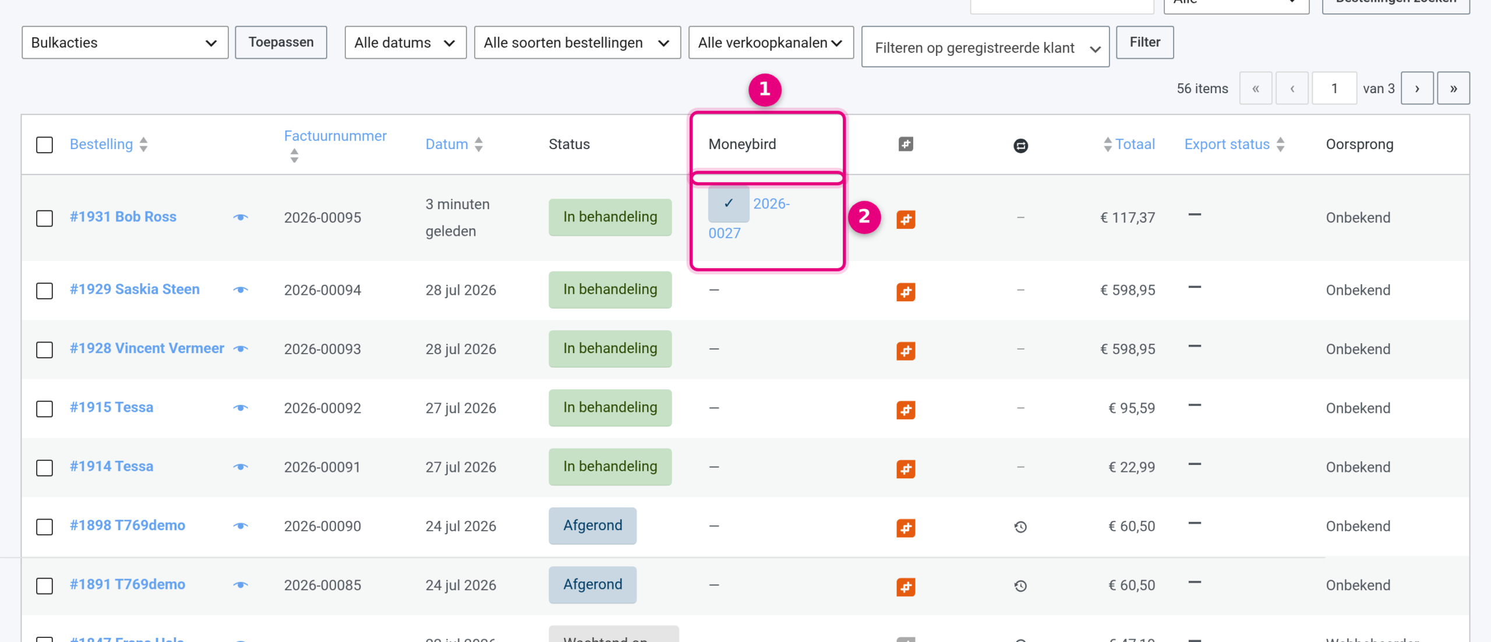Sort by Factuurnummer using the sort arrows
This screenshot has width=1491, height=642.
tap(294, 156)
